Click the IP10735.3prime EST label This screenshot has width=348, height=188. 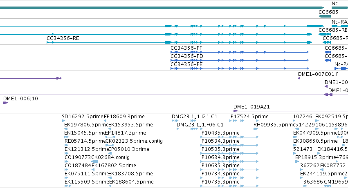point(220,182)
